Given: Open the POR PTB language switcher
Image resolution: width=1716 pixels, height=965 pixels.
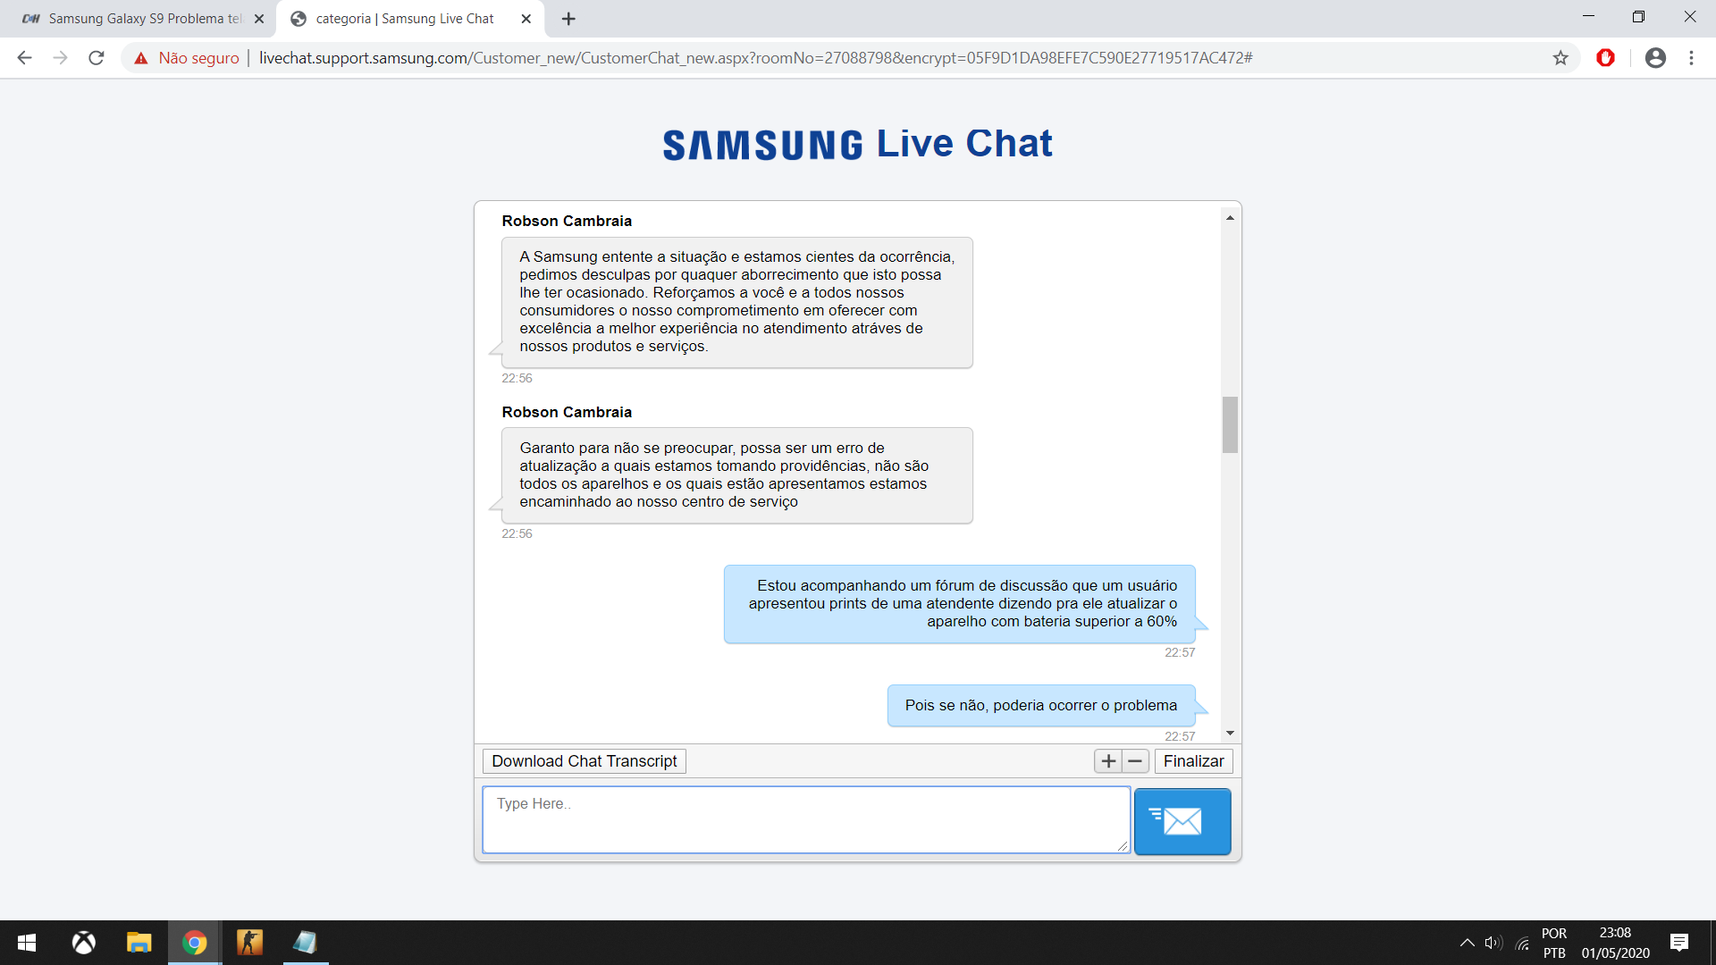Looking at the screenshot, I should coord(1554,943).
